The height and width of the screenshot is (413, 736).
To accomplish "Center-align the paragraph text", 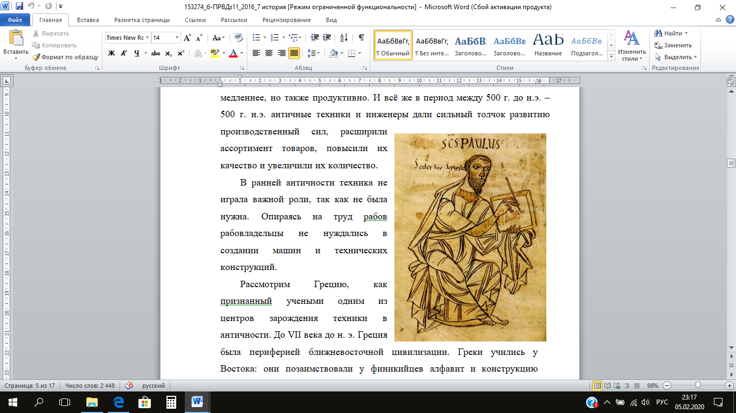I will point(269,53).
